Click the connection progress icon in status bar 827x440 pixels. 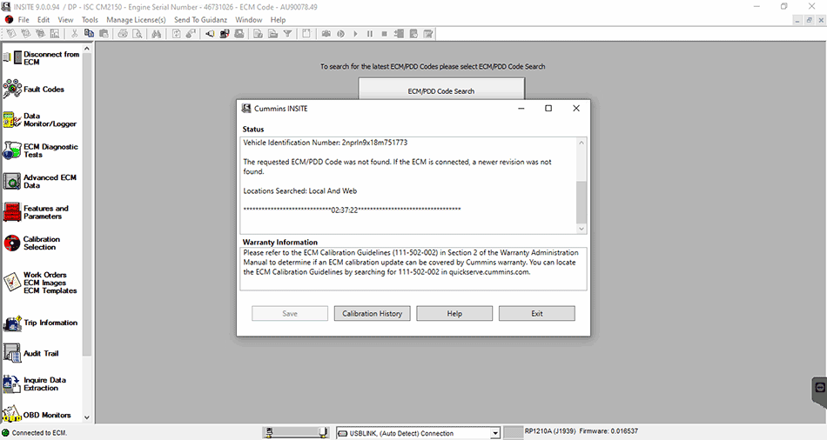pyautogui.click(x=296, y=433)
